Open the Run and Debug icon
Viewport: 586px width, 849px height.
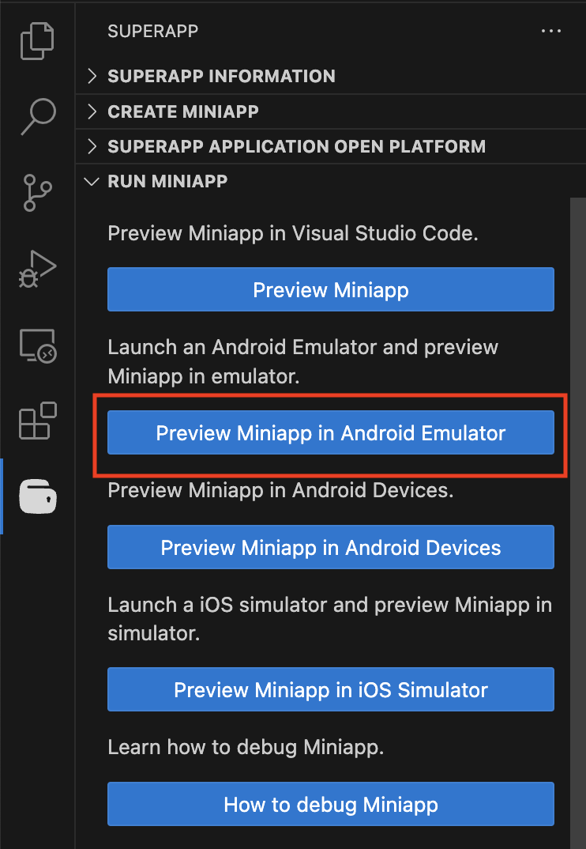37,269
